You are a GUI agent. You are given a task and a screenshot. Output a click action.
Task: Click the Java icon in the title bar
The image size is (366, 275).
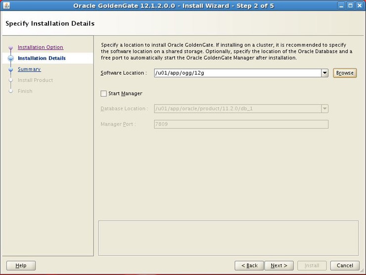pos(6,5)
